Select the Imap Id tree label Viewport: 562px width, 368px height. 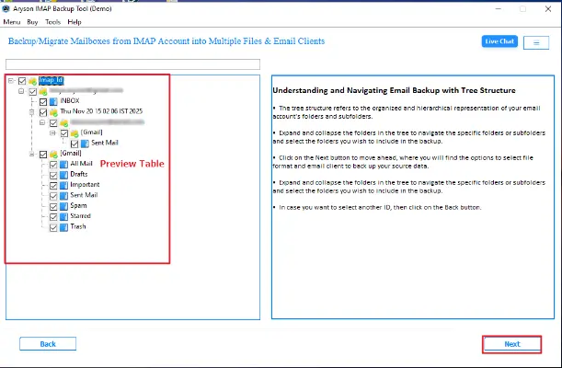click(51, 80)
